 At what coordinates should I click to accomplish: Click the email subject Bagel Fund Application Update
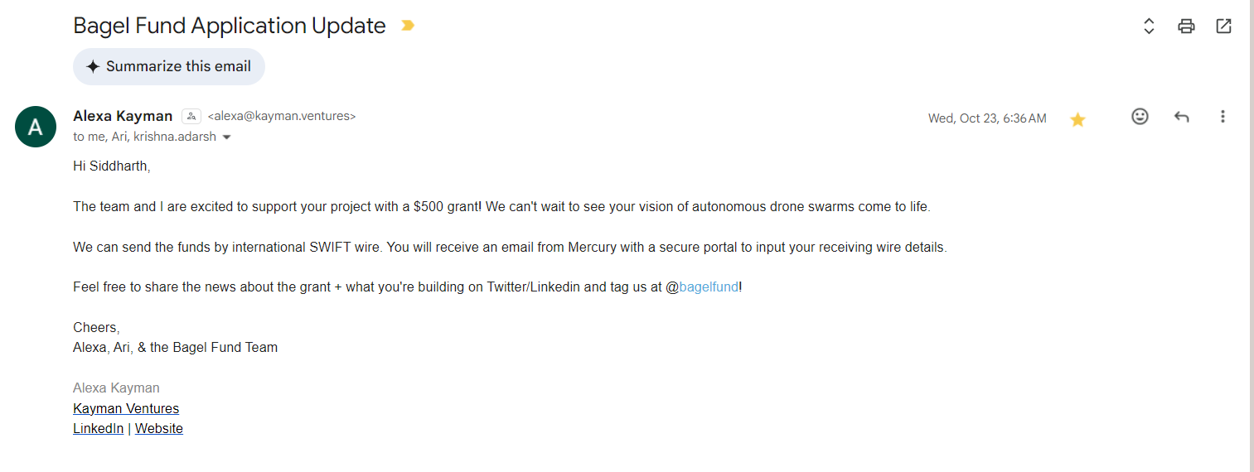click(230, 26)
